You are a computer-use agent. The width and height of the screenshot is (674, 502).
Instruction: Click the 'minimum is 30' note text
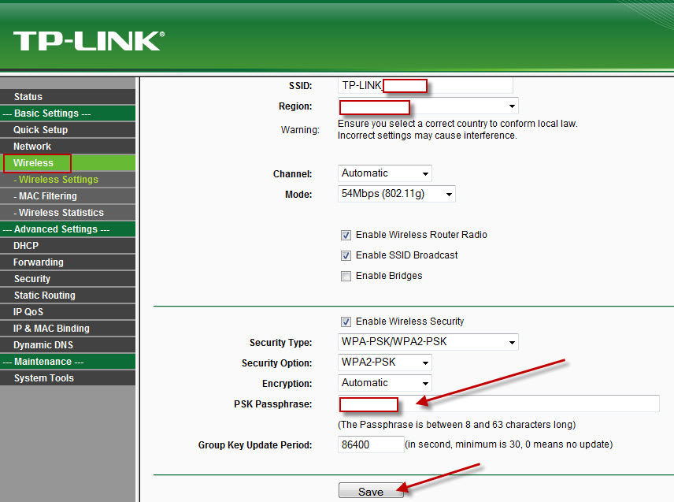click(509, 444)
